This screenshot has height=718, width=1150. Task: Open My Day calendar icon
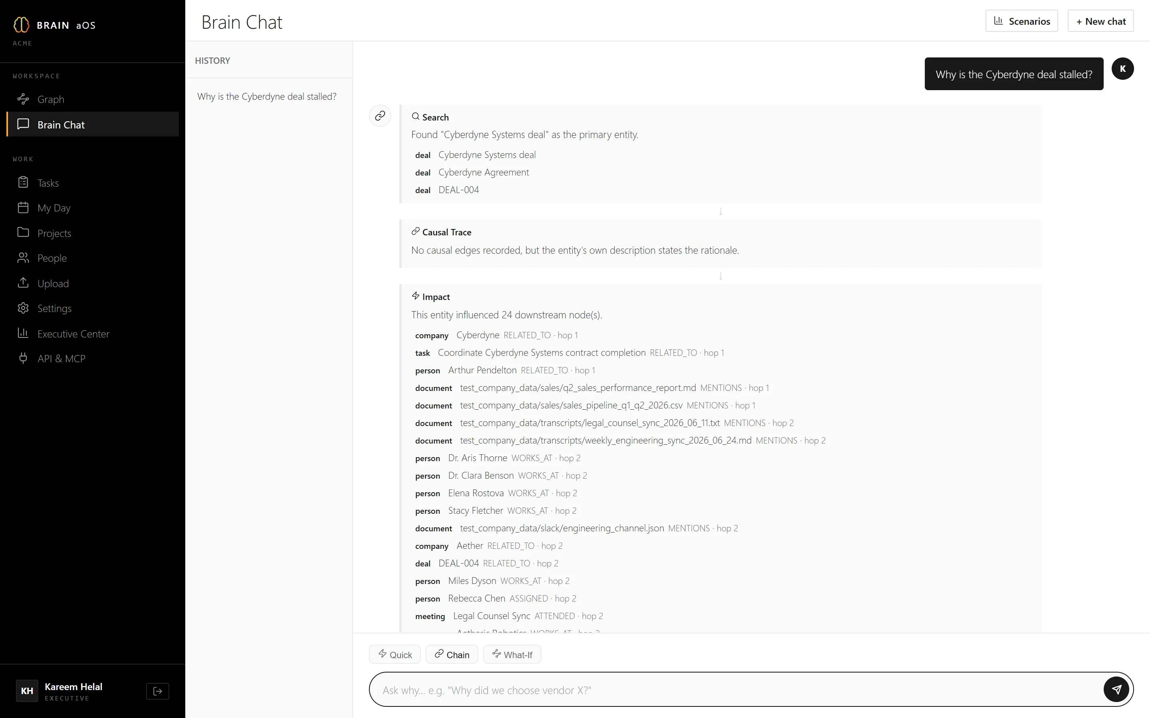point(23,207)
